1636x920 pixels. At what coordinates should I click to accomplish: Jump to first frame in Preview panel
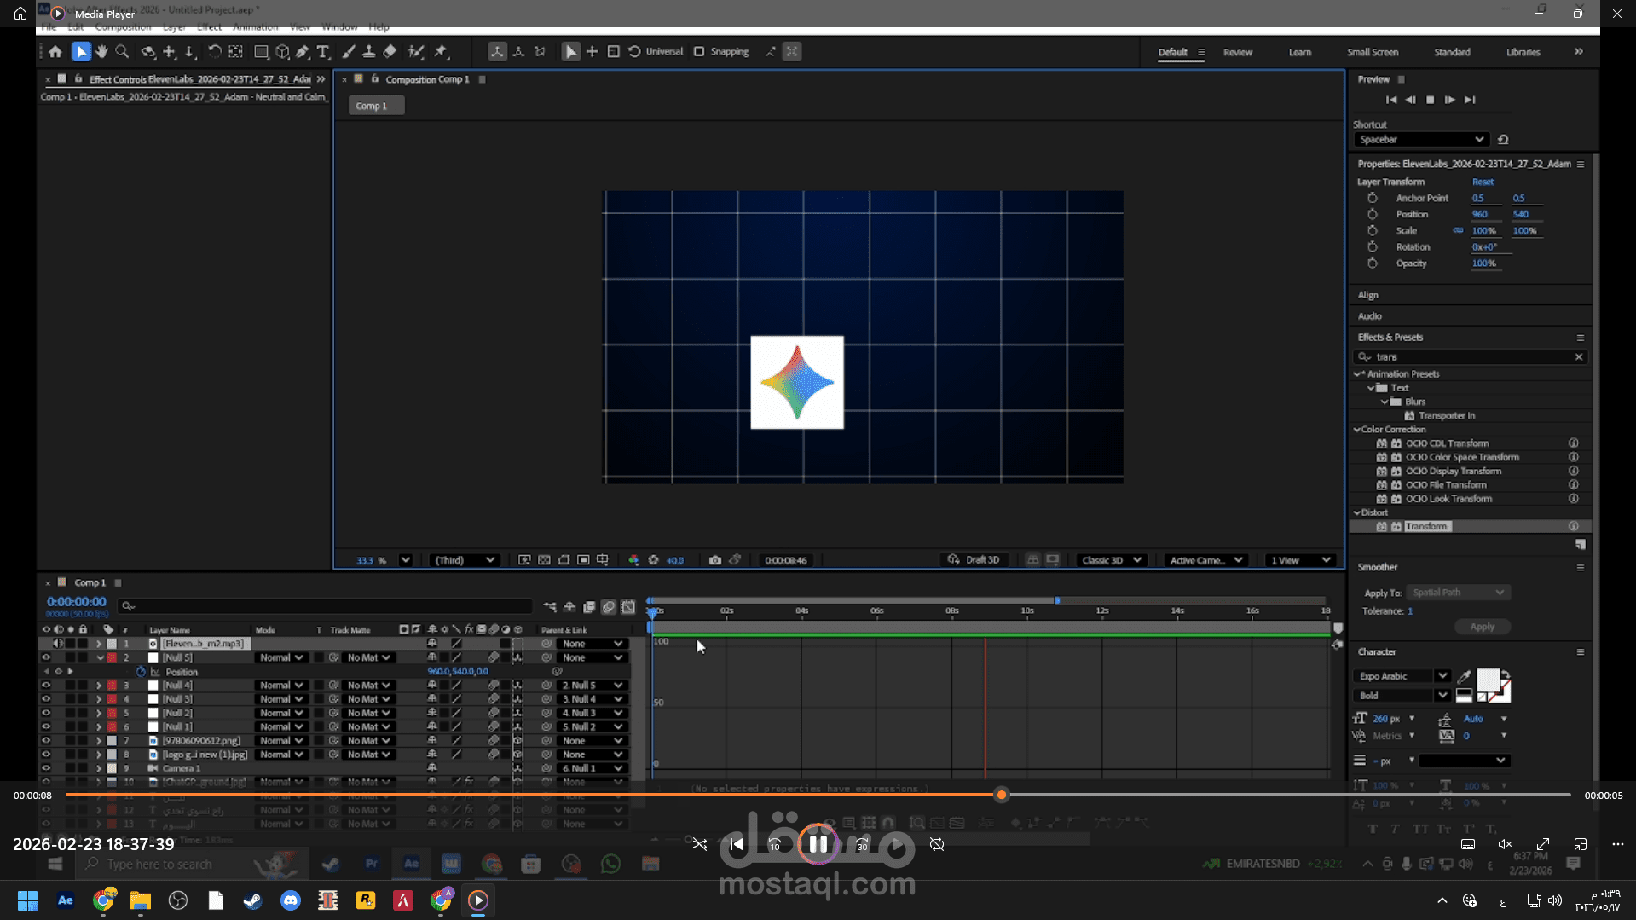click(1391, 100)
